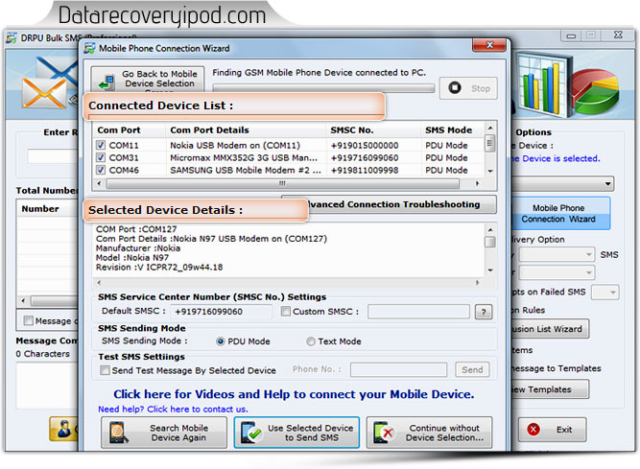Open the Delivery Option SMS dropdown in main window
The height and width of the screenshot is (469, 640).
pos(557,255)
